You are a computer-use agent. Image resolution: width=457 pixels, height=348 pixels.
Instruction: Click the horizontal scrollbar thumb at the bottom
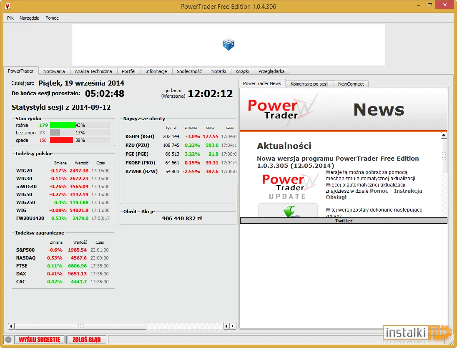[80, 326]
